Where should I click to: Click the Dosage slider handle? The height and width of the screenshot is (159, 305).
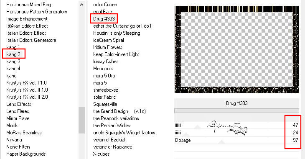(x=221, y=142)
